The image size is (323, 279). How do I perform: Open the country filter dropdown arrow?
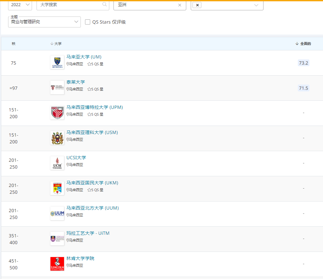(x=256, y=5)
